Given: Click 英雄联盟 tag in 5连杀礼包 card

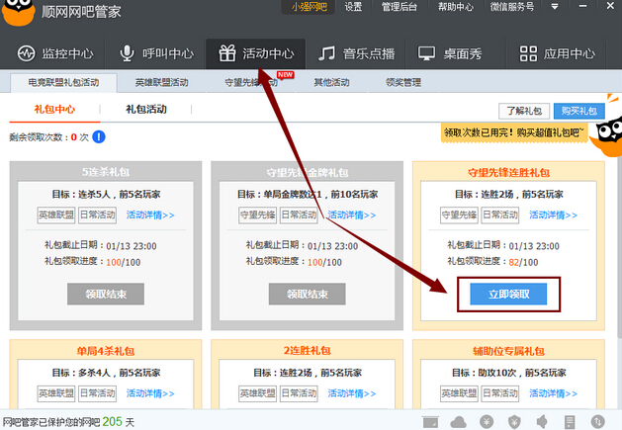Looking at the screenshot, I should point(56,215).
